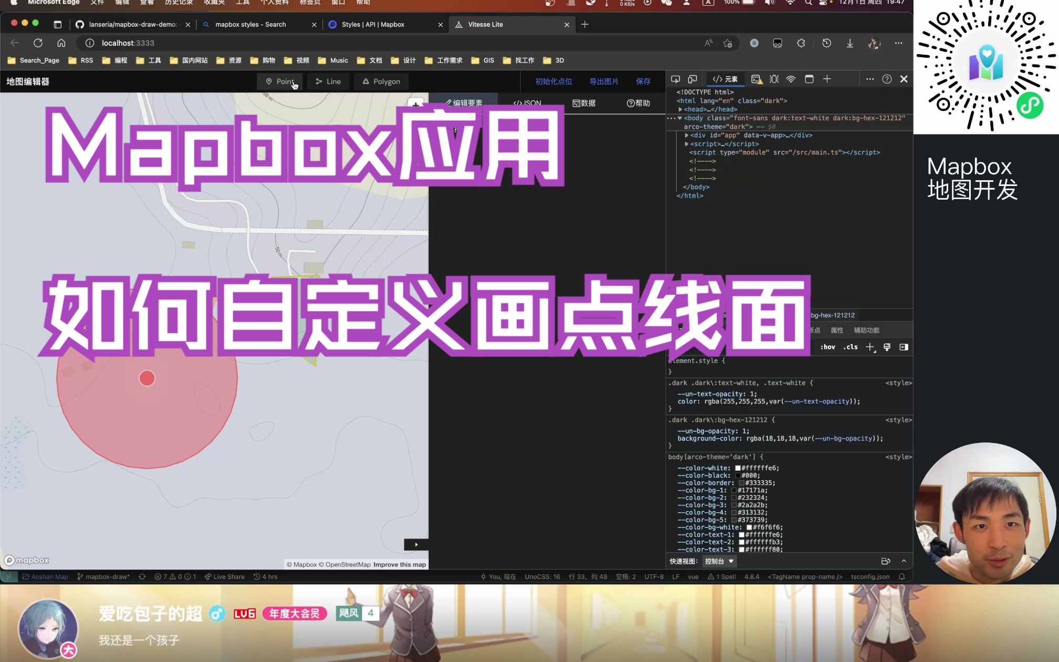Open the DevTools Sources bug icon
Screen dimensions: 1059x662
point(774,79)
